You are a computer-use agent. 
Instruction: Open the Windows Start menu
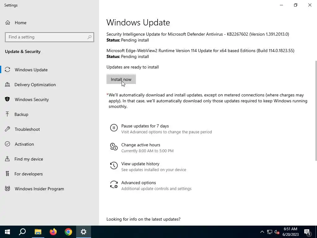(7, 232)
